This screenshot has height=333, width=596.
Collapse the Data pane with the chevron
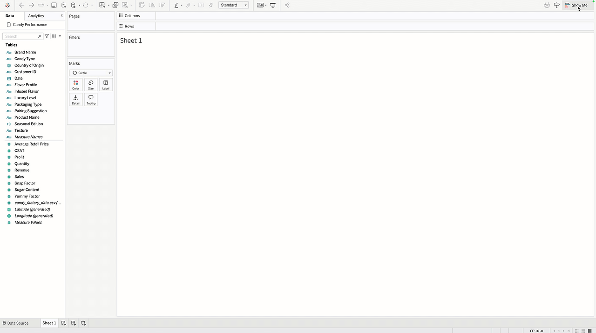pos(61,16)
